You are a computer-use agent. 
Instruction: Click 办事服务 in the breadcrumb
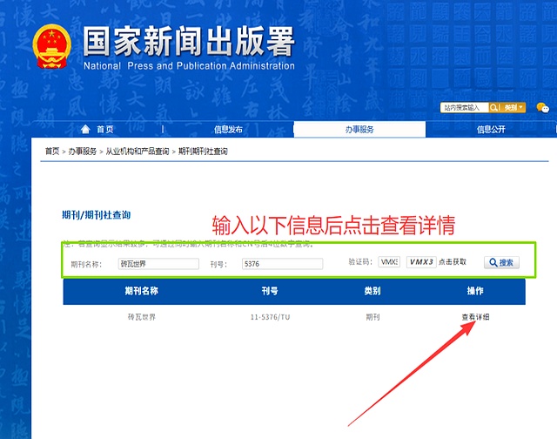(x=83, y=152)
